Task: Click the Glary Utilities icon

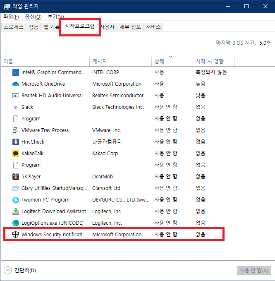Action: point(16,188)
